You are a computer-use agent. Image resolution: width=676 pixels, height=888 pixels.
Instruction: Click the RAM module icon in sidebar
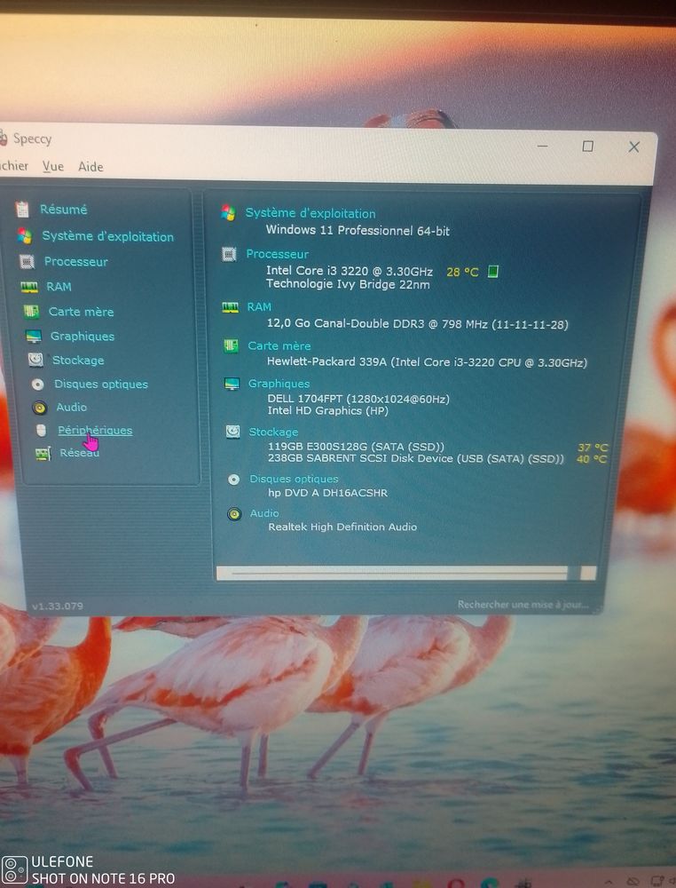click(x=29, y=287)
